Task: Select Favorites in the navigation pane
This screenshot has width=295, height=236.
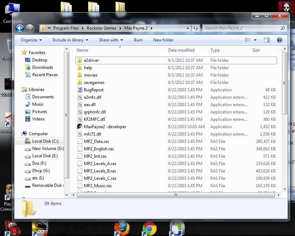Action: (x=37, y=53)
